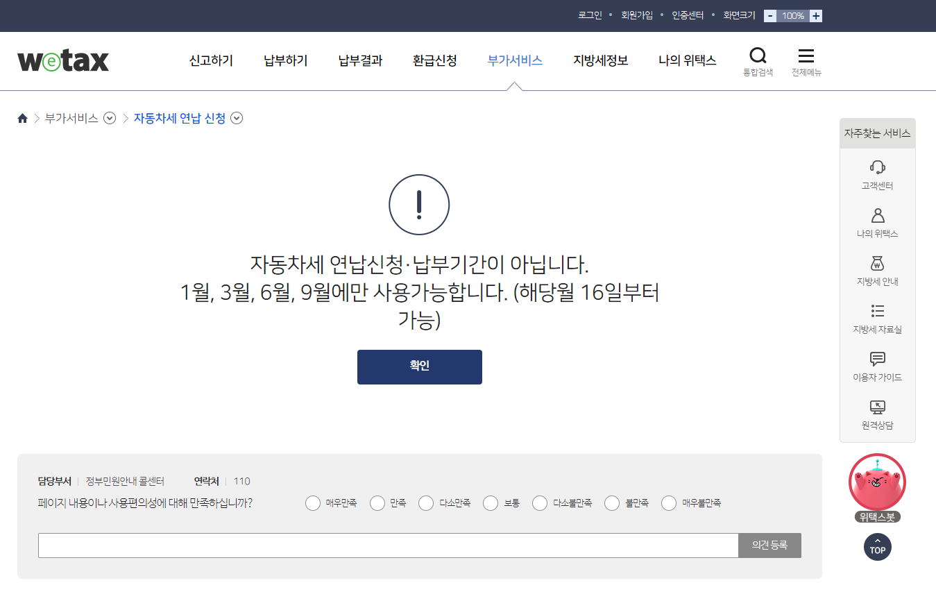Click the feedback comment input field
The width and height of the screenshot is (936, 592).
[389, 546]
